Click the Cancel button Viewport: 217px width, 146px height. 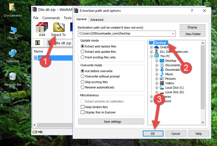(x=176, y=134)
